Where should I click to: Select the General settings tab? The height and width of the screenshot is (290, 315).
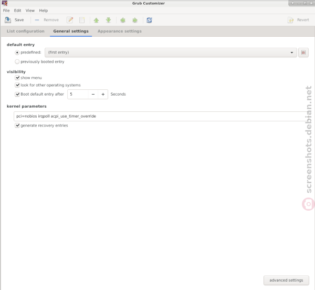click(71, 31)
